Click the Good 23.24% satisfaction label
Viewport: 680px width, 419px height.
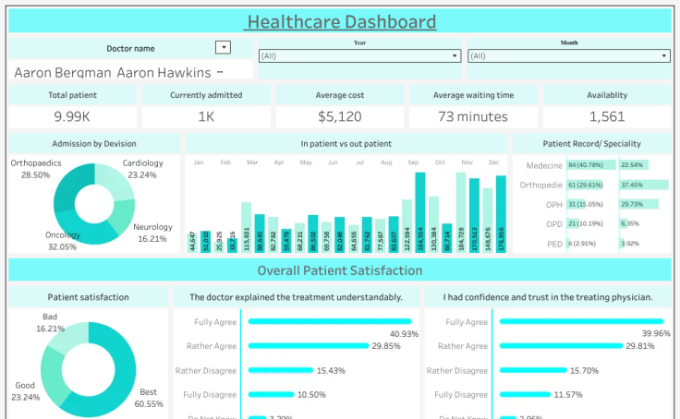point(25,390)
